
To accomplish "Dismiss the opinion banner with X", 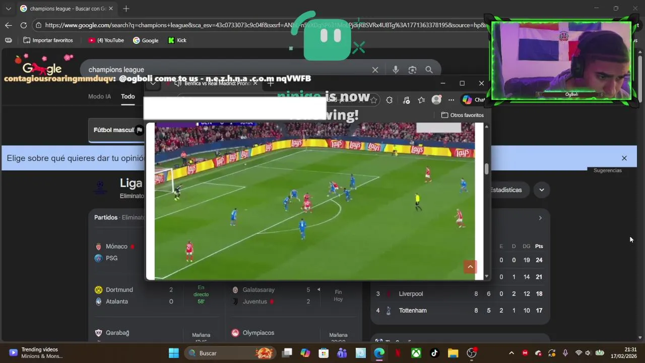I will [x=624, y=158].
